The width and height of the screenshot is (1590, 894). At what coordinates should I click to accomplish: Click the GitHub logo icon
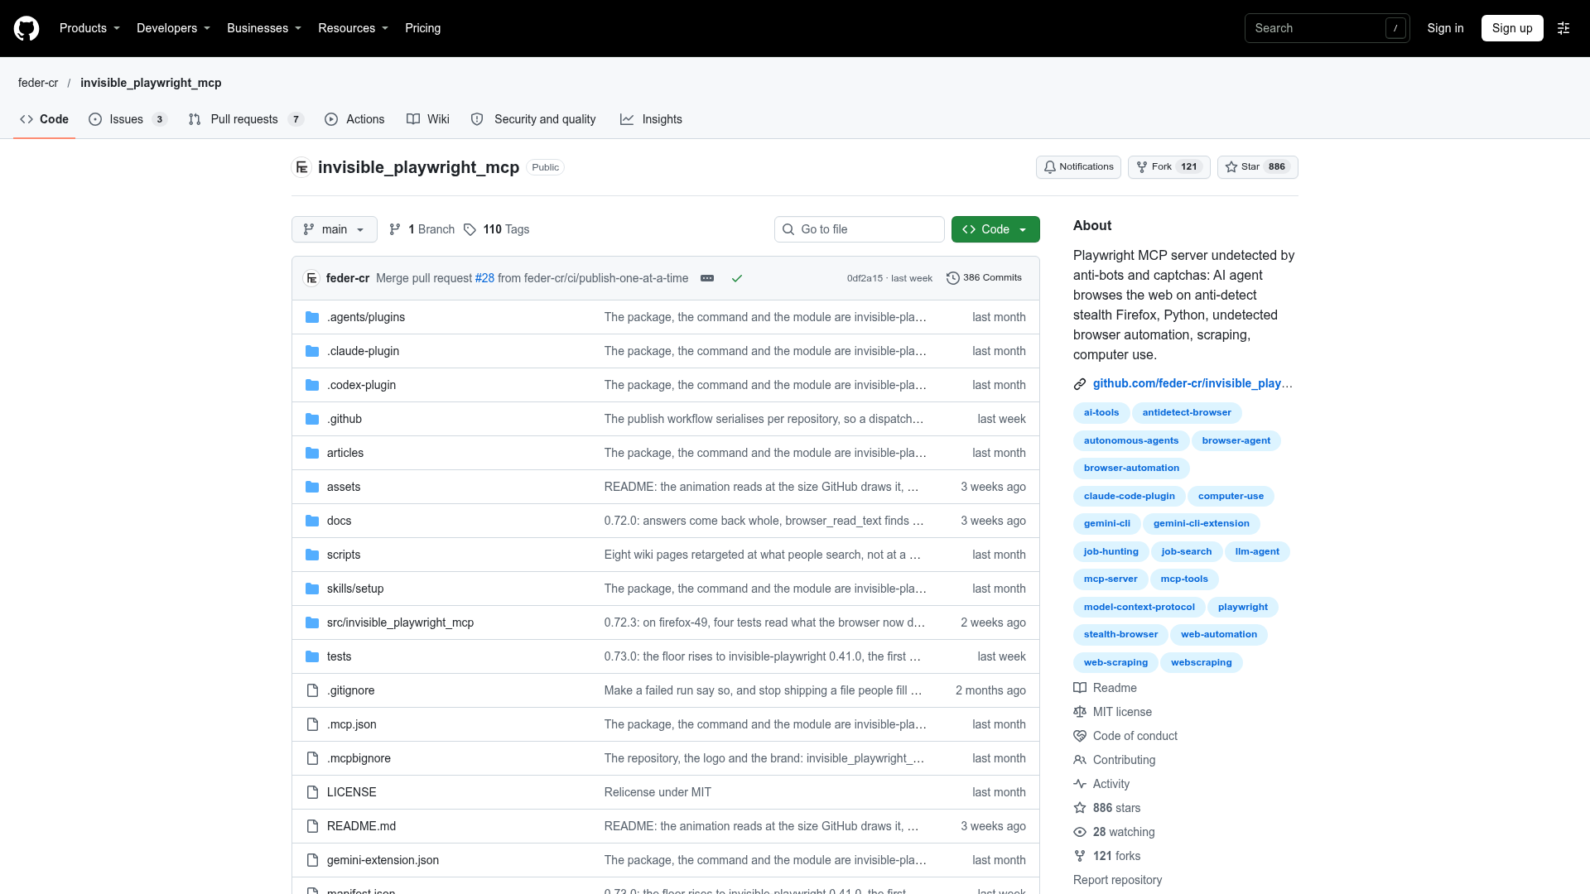pos(26,28)
